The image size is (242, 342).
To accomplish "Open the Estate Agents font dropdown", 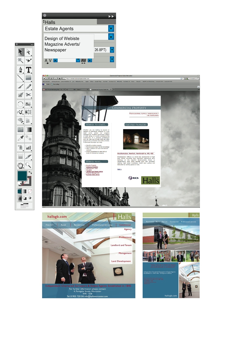I will [x=111, y=28].
